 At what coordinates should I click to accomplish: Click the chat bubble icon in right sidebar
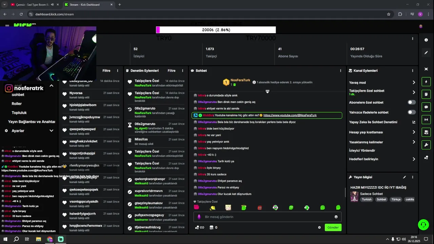[426, 107]
